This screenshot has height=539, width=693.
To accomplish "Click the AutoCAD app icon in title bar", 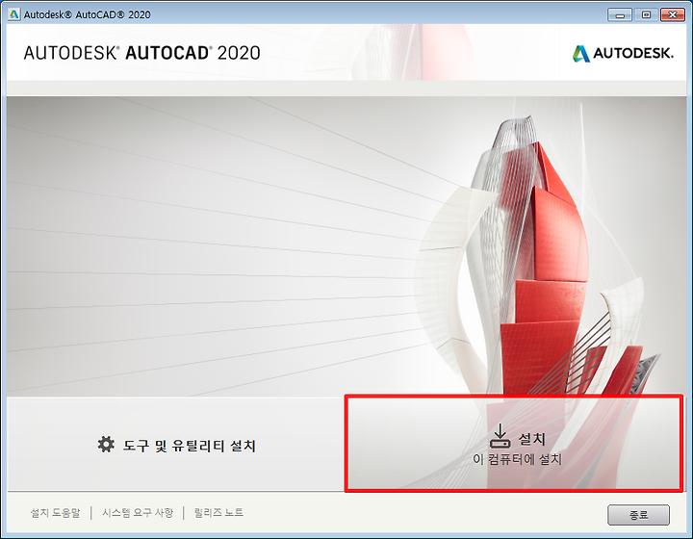I will 14,14.
